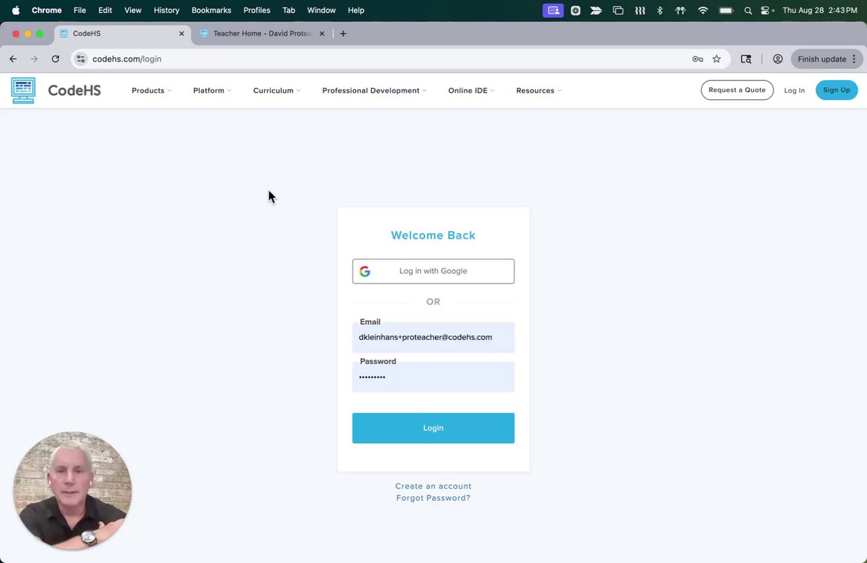Screen dimensions: 867x563
Task: Click the date and time in menu bar
Action: click(x=820, y=10)
